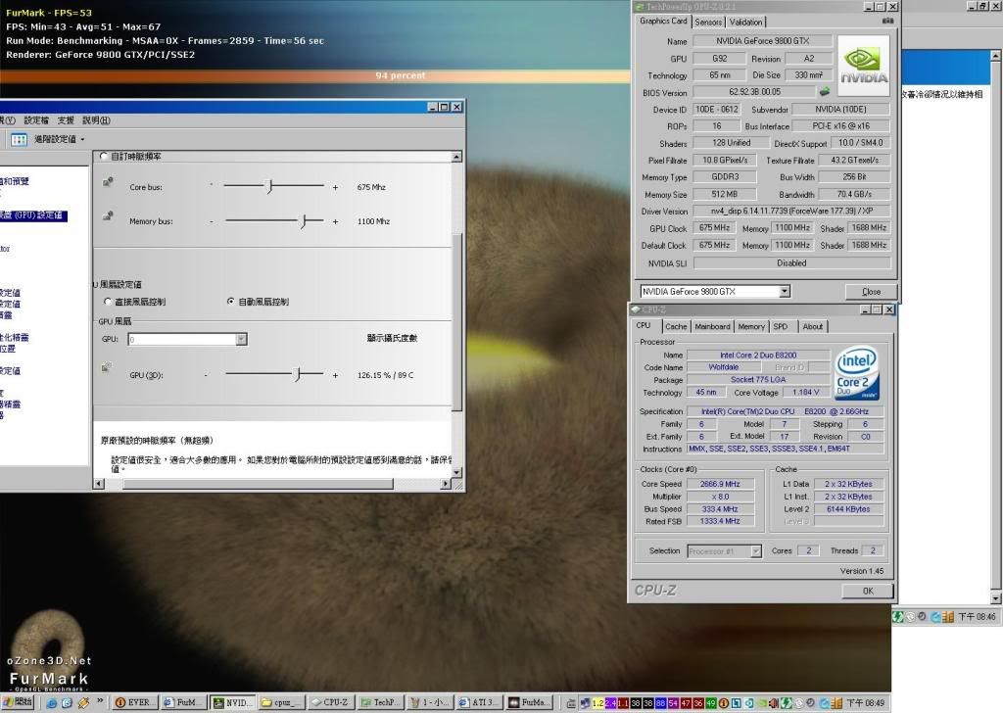This screenshot has height=713, width=1003.
Task: Open the GPU fan selection dropdown
Action: [x=241, y=339]
